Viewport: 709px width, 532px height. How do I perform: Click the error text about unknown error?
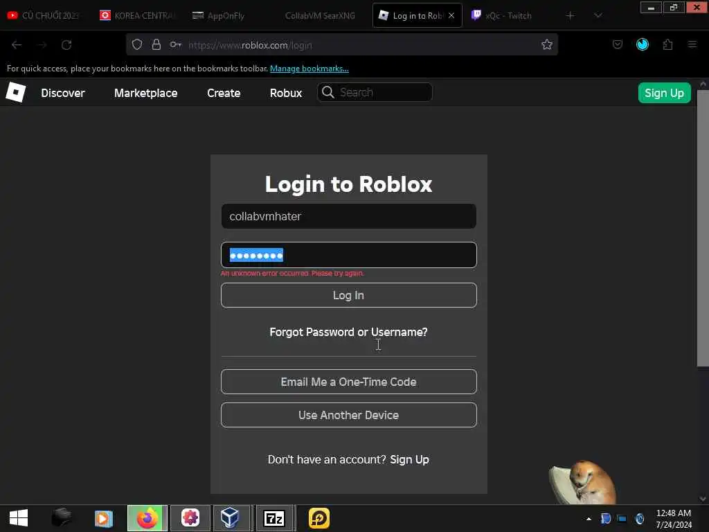pos(292,273)
